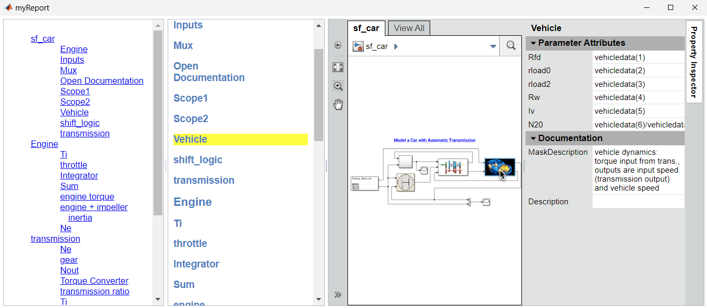This screenshot has height=308, width=707.
Task: Click the magnifier search icon
Action: (511, 46)
